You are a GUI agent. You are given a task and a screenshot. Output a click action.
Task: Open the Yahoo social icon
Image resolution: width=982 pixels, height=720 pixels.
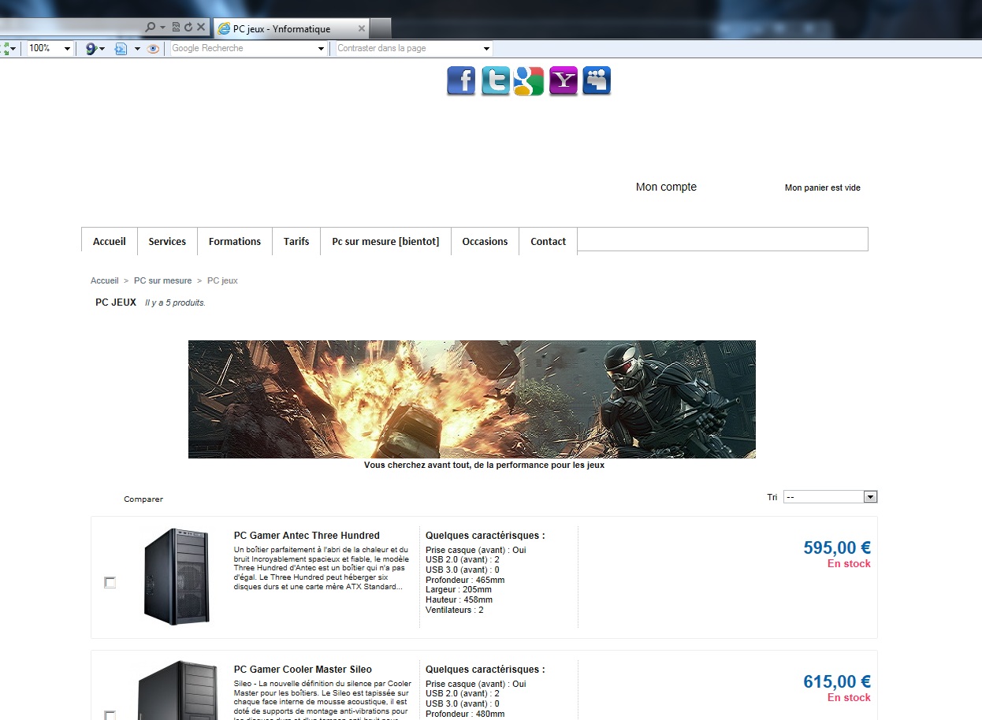click(x=564, y=81)
